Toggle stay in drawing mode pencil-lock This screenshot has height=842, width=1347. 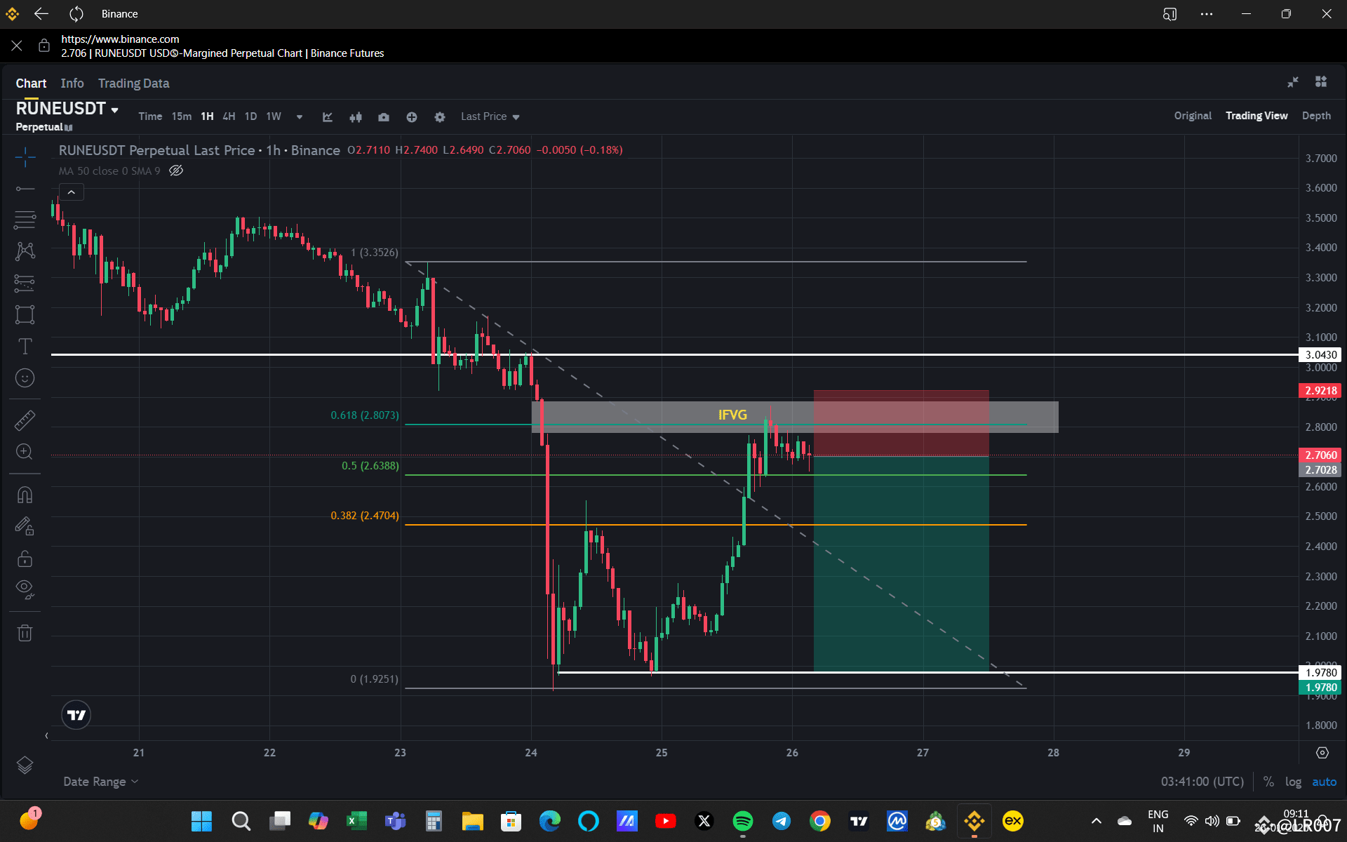tap(25, 526)
